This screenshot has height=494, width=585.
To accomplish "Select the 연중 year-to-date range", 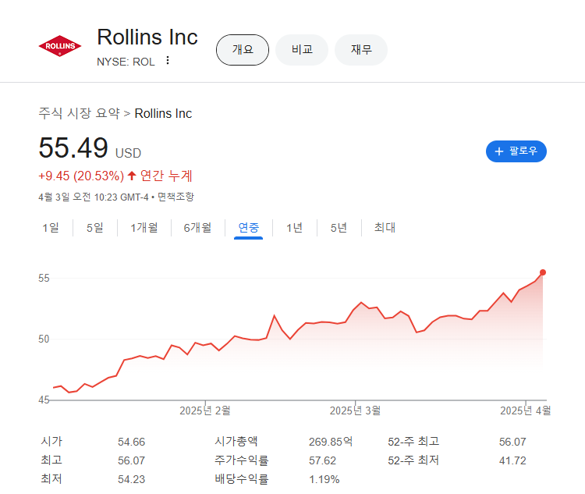I will point(249,228).
